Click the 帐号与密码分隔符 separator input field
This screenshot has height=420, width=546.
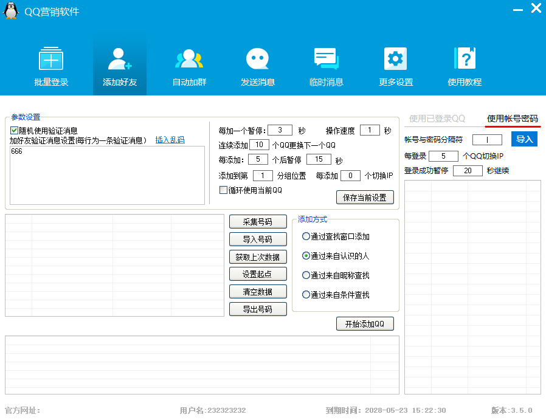pyautogui.click(x=487, y=140)
